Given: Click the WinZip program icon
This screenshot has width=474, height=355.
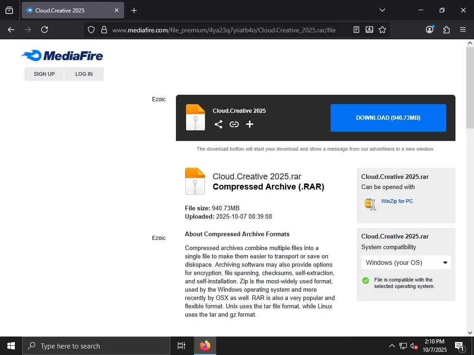Looking at the screenshot, I should tap(370, 204).
